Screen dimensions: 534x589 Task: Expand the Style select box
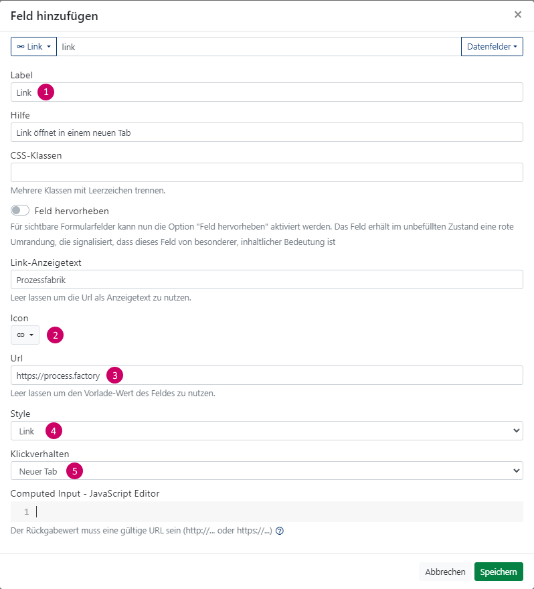coord(266,431)
